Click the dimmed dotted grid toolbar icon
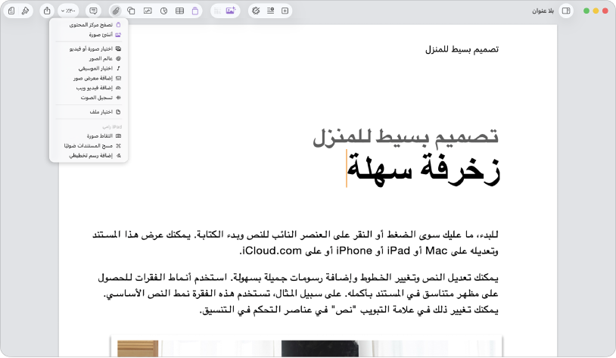Screen dimensions: 616x358 217,11
